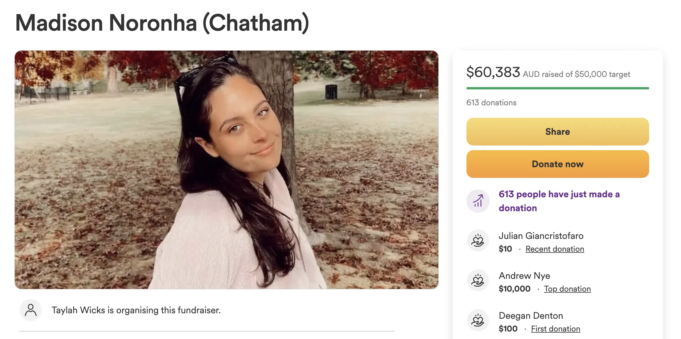Click the Madison Noronha (Chatham) title
This screenshot has width=681, height=339.
(x=162, y=23)
